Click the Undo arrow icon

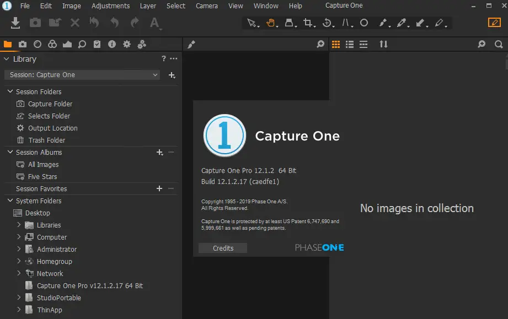114,23
